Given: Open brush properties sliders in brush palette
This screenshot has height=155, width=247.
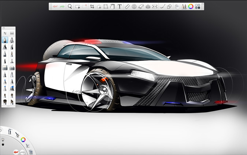Looking at the screenshot, I should coord(5,33).
